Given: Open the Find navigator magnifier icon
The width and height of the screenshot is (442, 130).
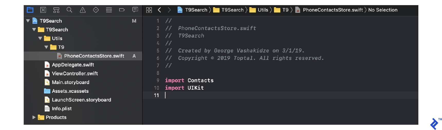Looking at the screenshot, I should (69, 10).
